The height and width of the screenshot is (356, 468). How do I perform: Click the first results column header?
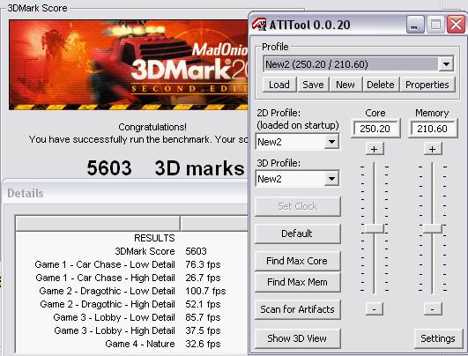click(98, 223)
